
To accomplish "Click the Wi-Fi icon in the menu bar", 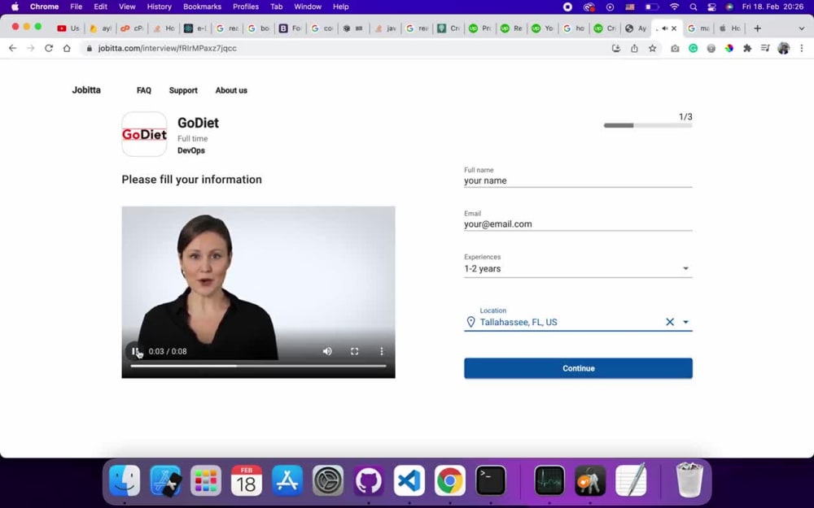I will coord(674,7).
